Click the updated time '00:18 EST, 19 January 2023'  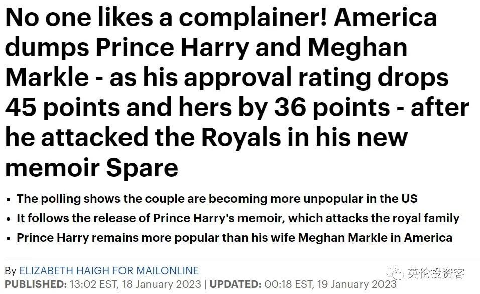tap(330, 284)
